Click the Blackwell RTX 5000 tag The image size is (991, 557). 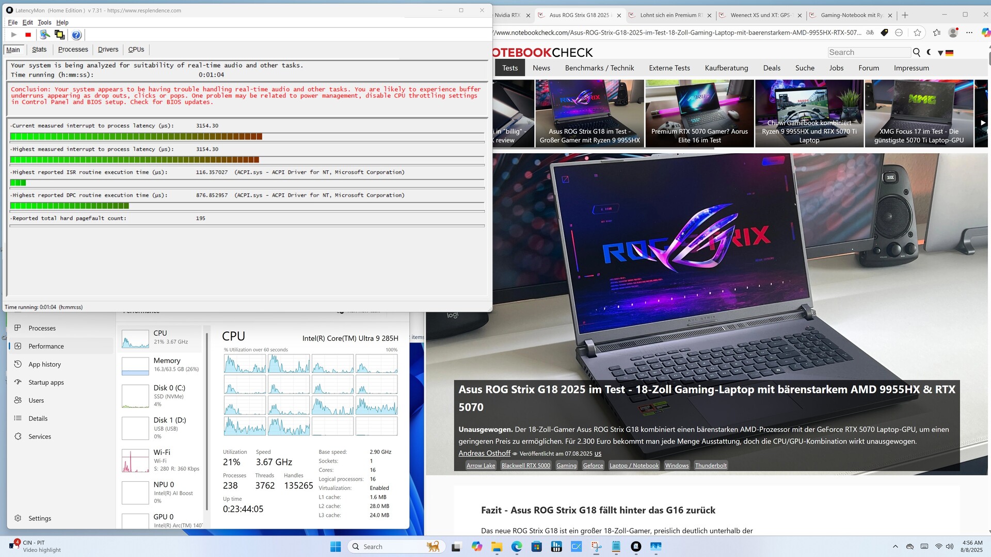coord(526,466)
